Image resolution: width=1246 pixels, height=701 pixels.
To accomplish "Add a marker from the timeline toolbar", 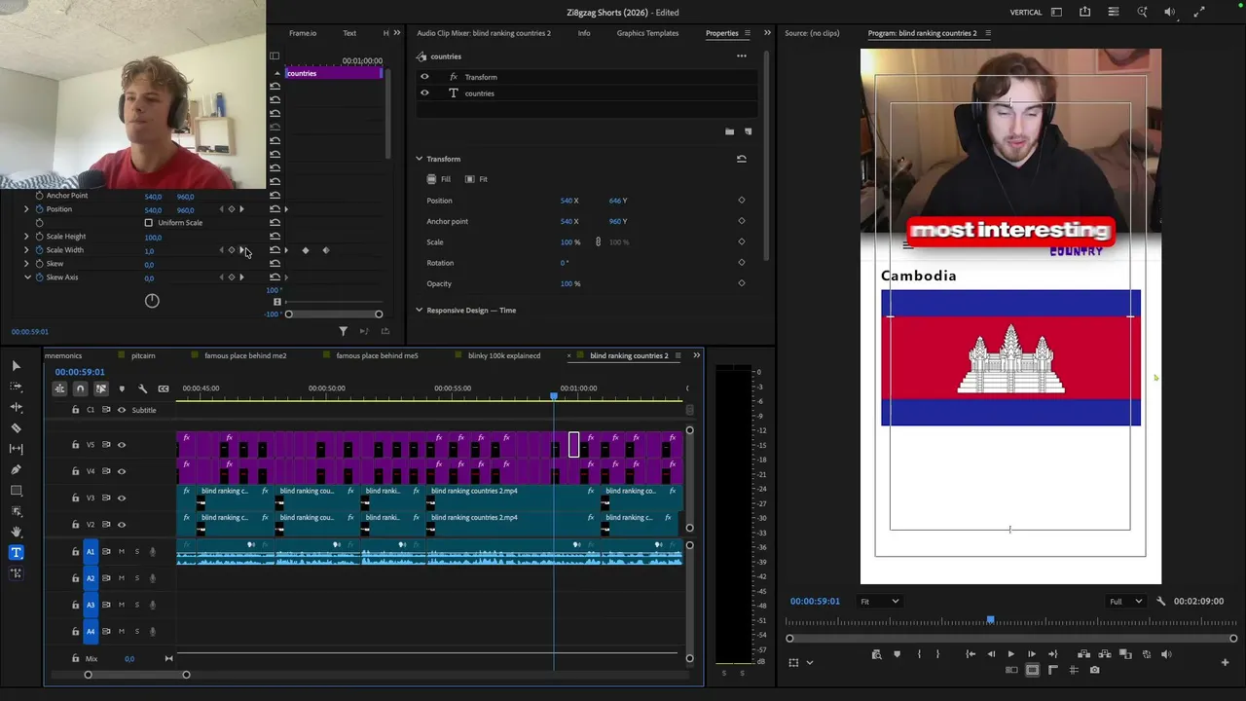I will pyautogui.click(x=122, y=388).
